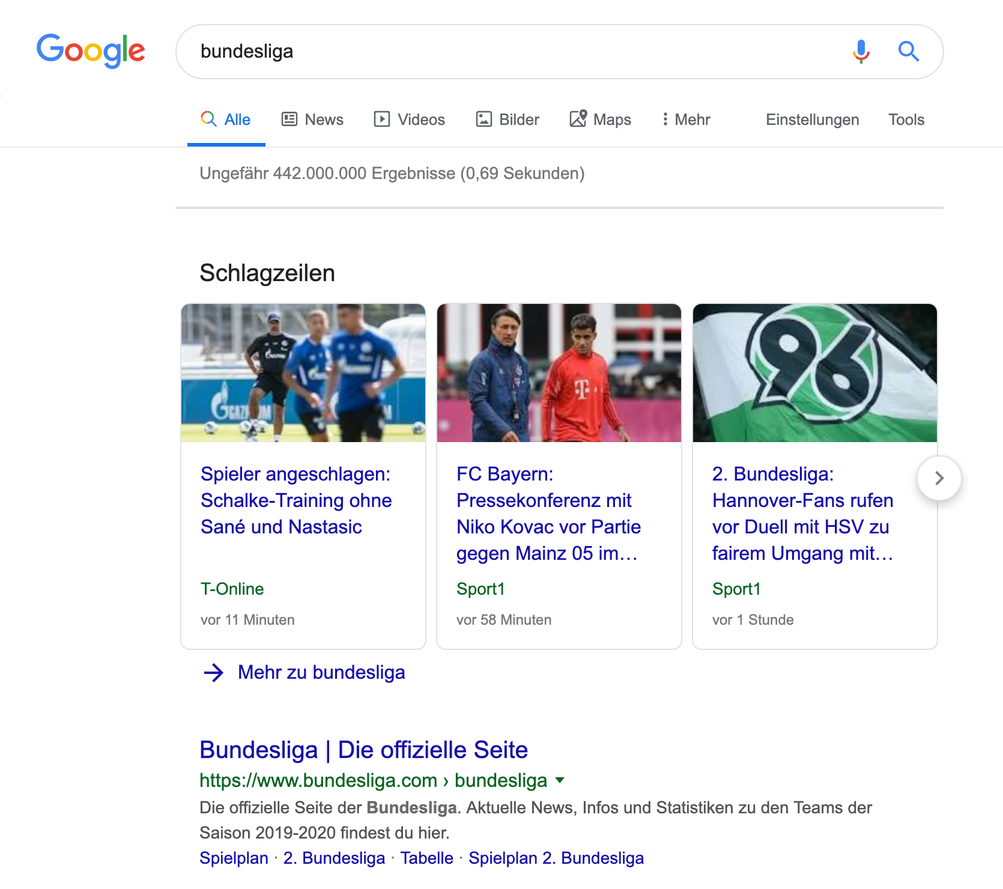Open the Hannover 96 flag thumbnail
This screenshot has height=889, width=1003.
(x=814, y=373)
